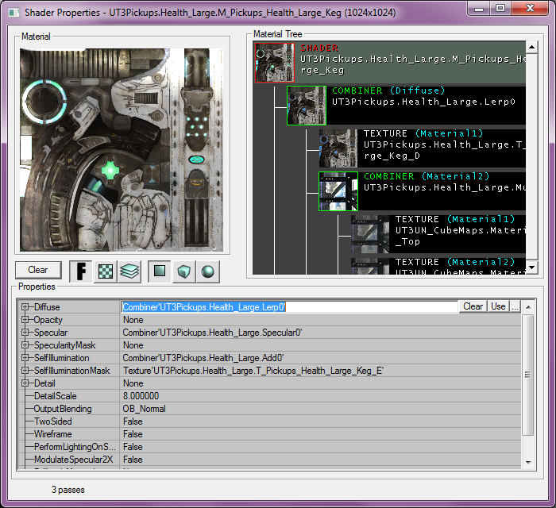Image resolution: width=556 pixels, height=508 pixels.
Task: Expand the Specular property row
Action: 25,333
